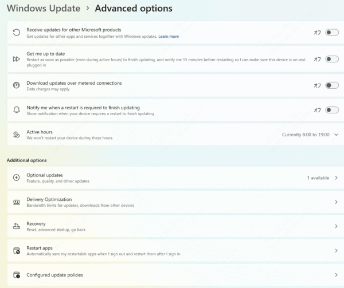Viewport: 344px width, 288px height.
Task: Open the Restart apps row label
Action: [x=40, y=248]
